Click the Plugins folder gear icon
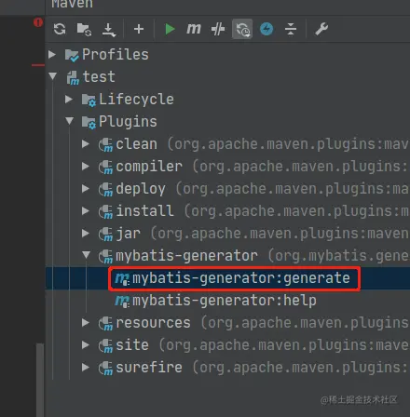This screenshot has height=417, width=410. tap(89, 122)
